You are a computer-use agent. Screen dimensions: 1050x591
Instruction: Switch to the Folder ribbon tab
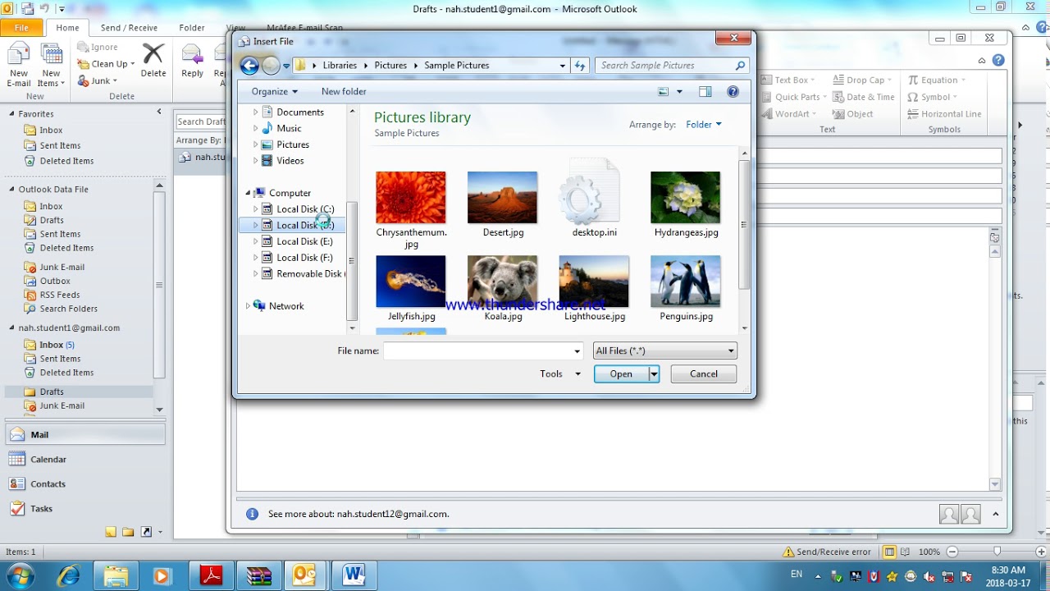tap(192, 28)
